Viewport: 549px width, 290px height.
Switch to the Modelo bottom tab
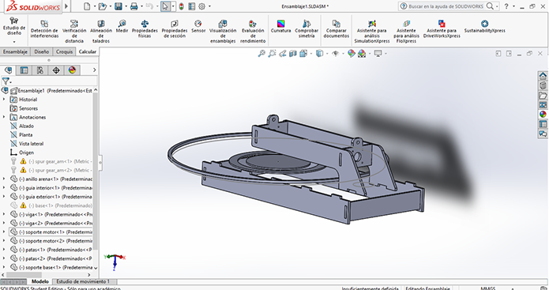click(x=40, y=281)
